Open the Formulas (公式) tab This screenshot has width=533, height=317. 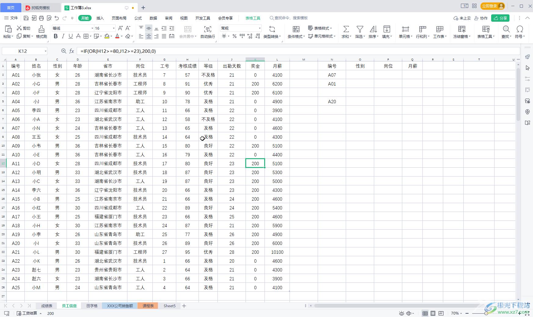pos(138,18)
